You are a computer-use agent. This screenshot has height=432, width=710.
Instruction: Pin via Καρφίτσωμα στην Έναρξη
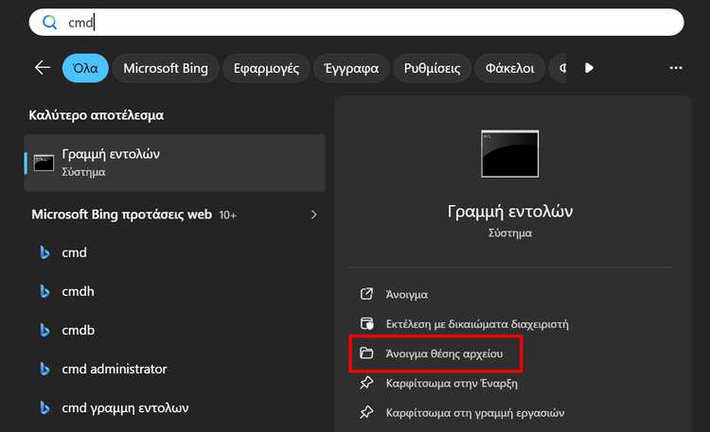(452, 384)
